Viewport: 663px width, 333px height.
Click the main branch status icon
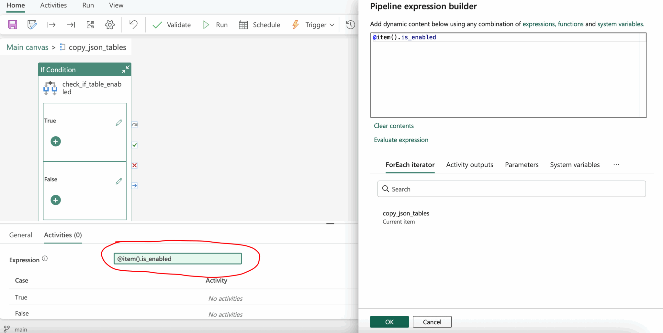coord(6,329)
